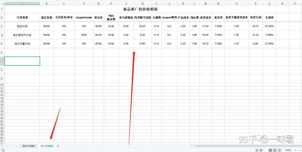Go to previous sheet arrow
Viewport: 302px width, 152px height.
tap(7, 146)
